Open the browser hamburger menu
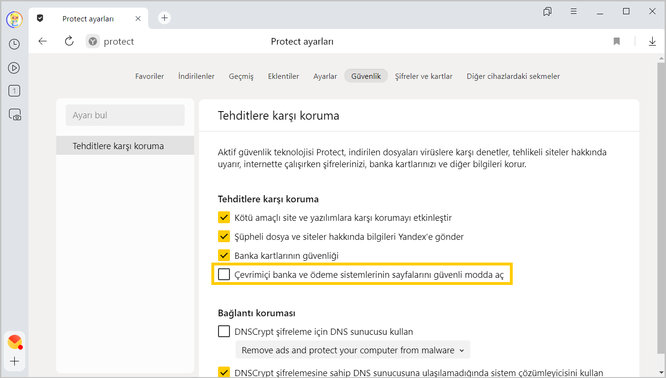This screenshot has height=378, width=666. (574, 11)
